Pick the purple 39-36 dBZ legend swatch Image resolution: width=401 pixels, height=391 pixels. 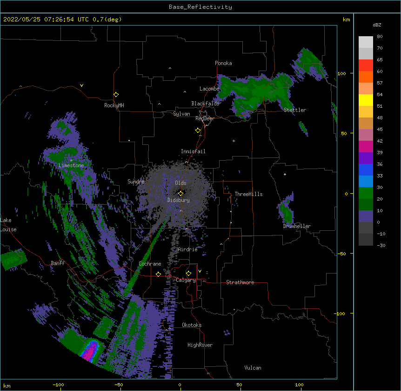366,158
